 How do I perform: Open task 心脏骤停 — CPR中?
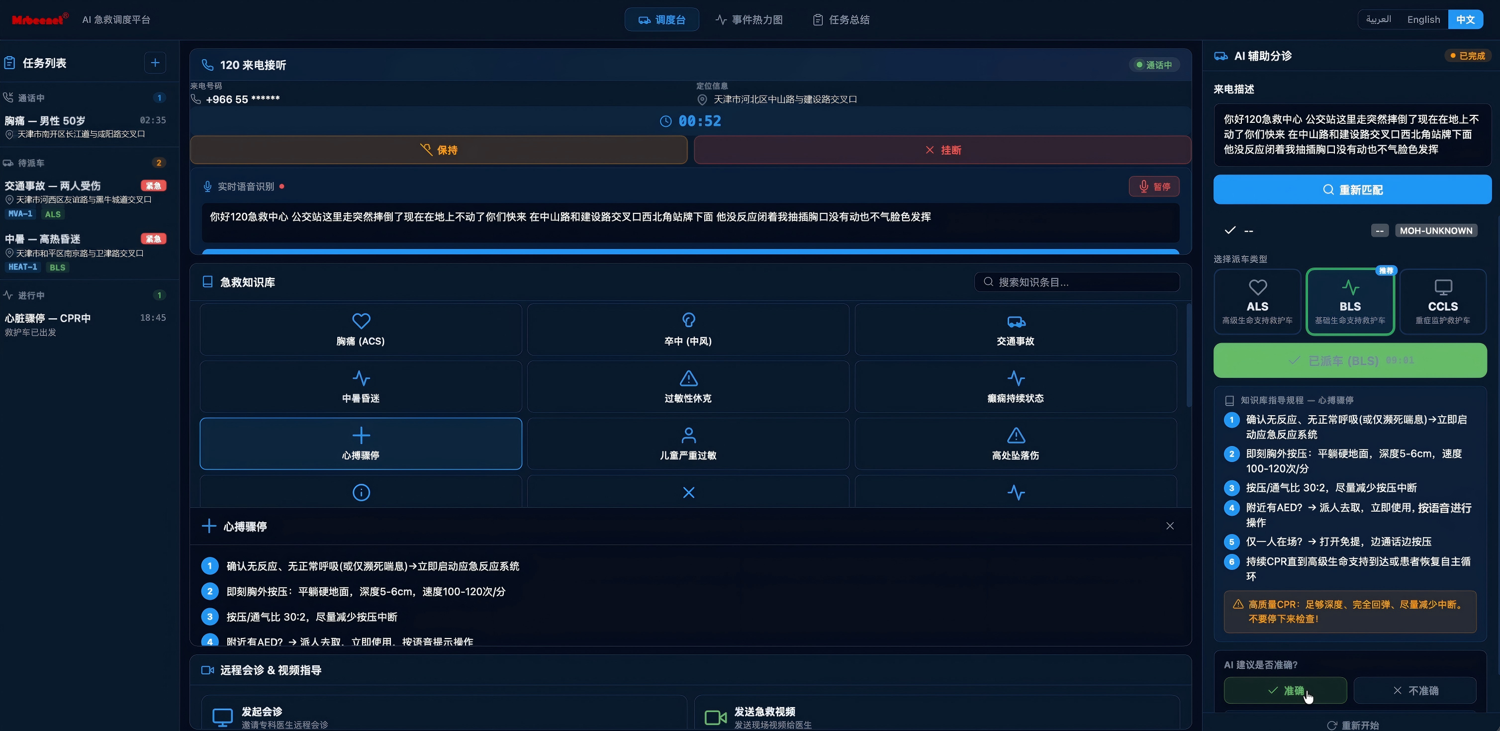85,324
